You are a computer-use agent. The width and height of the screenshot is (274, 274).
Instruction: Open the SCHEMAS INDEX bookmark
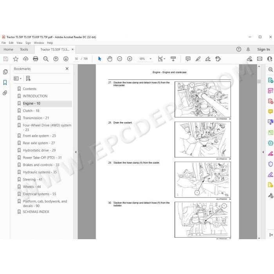36,212
